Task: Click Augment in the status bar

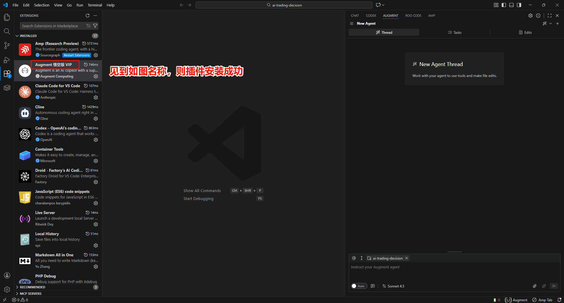Action: coord(516,300)
